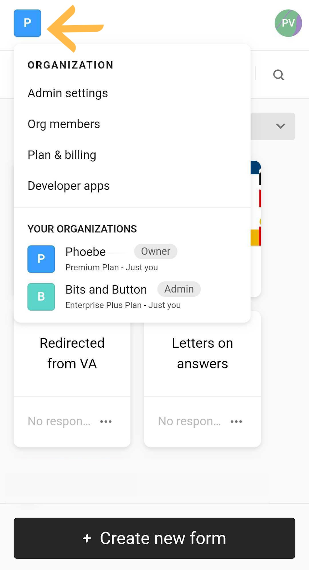Open the Redirected from VA form
This screenshot has height=570, width=309.
click(x=72, y=353)
